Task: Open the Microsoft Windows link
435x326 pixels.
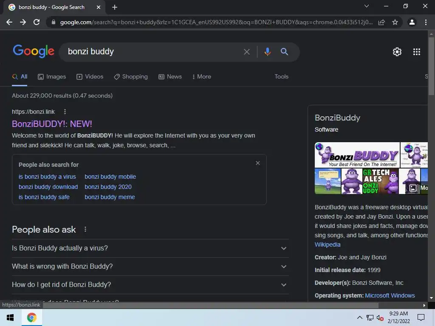Action: 390,295
